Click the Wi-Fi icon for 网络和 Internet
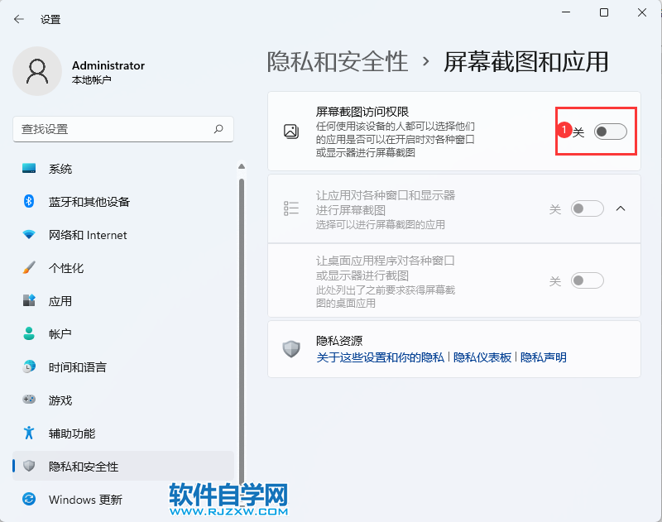This screenshot has height=522, width=662. click(30, 235)
